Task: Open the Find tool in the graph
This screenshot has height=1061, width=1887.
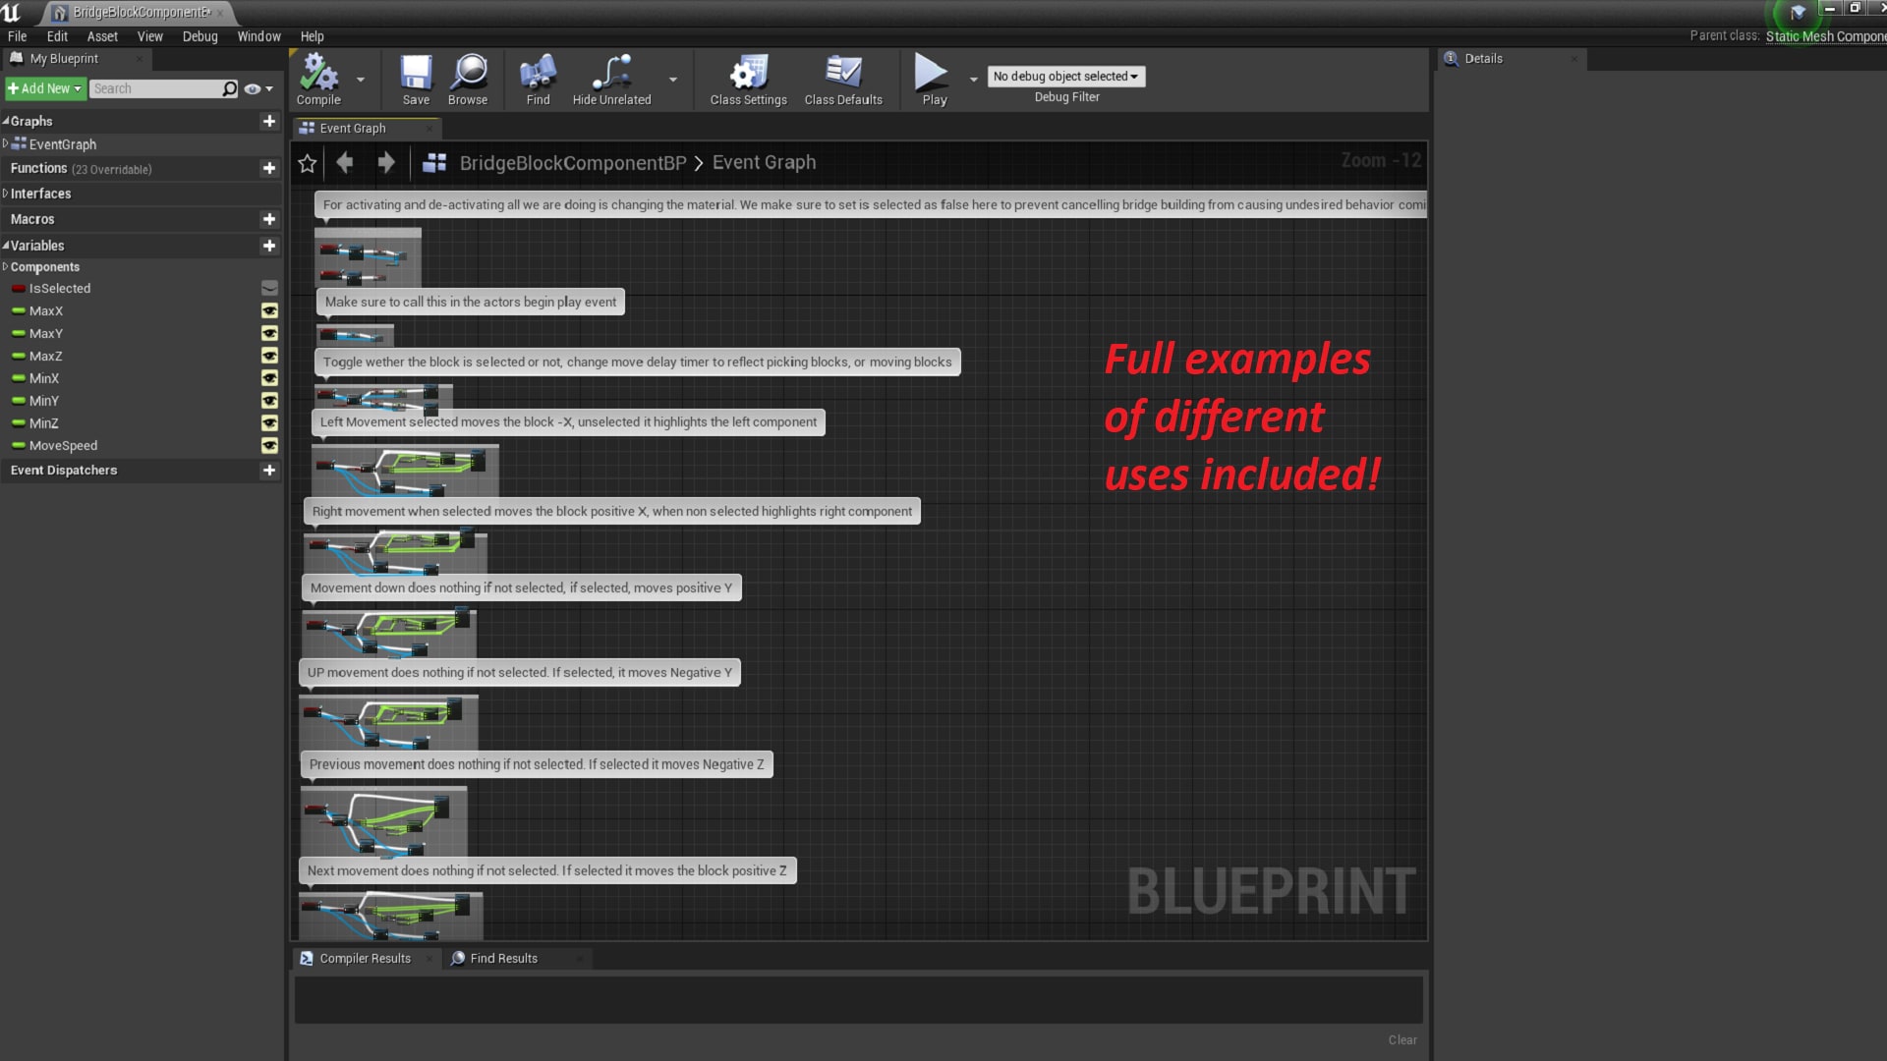Action: pos(537,79)
